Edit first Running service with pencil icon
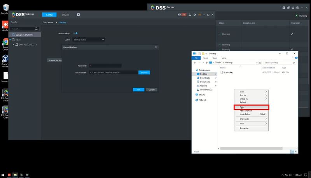Image resolution: width=311 pixels, height=178 pixels. click(292, 34)
